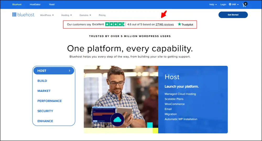
Task: Select the BUILD tab
Action: 42,81
